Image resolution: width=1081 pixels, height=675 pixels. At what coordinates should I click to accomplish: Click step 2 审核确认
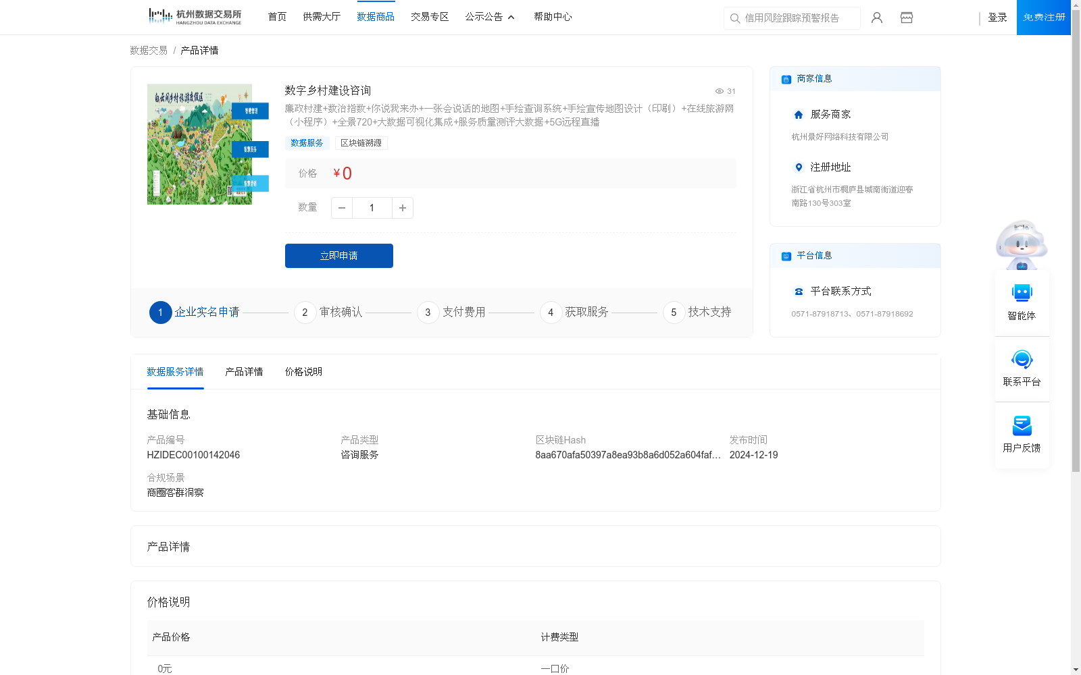(x=328, y=313)
